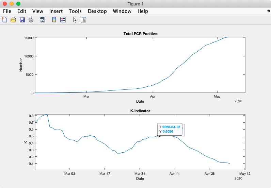Image resolution: width=271 pixels, height=188 pixels.
Task: Click the 'May' tick label on top plot
Action: click(217, 96)
